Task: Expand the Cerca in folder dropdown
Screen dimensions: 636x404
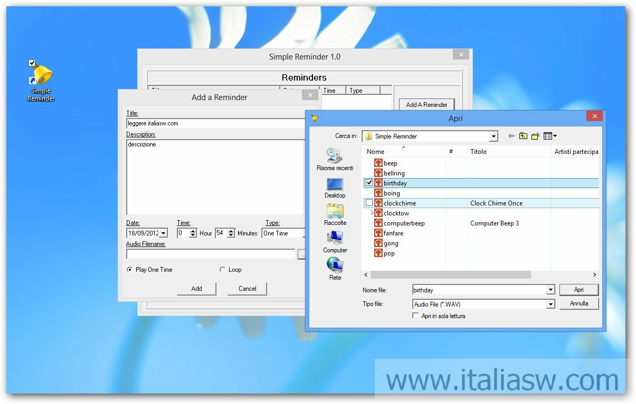Action: 493,136
